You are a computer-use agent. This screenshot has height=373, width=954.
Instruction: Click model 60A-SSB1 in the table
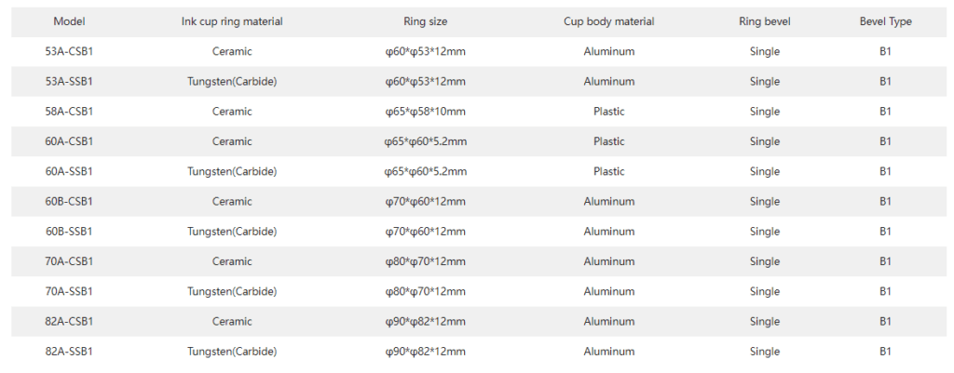(69, 171)
